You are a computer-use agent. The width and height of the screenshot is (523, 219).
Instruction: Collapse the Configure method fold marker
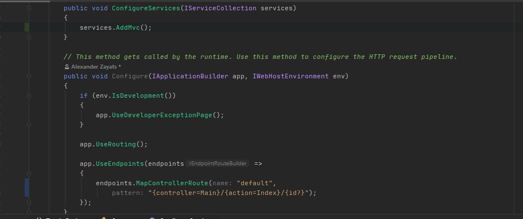[x=29, y=77]
